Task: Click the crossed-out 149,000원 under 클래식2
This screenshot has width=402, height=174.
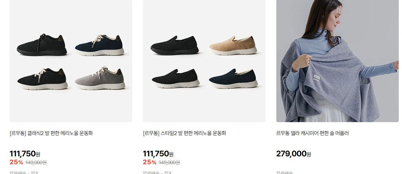Action: point(36,162)
